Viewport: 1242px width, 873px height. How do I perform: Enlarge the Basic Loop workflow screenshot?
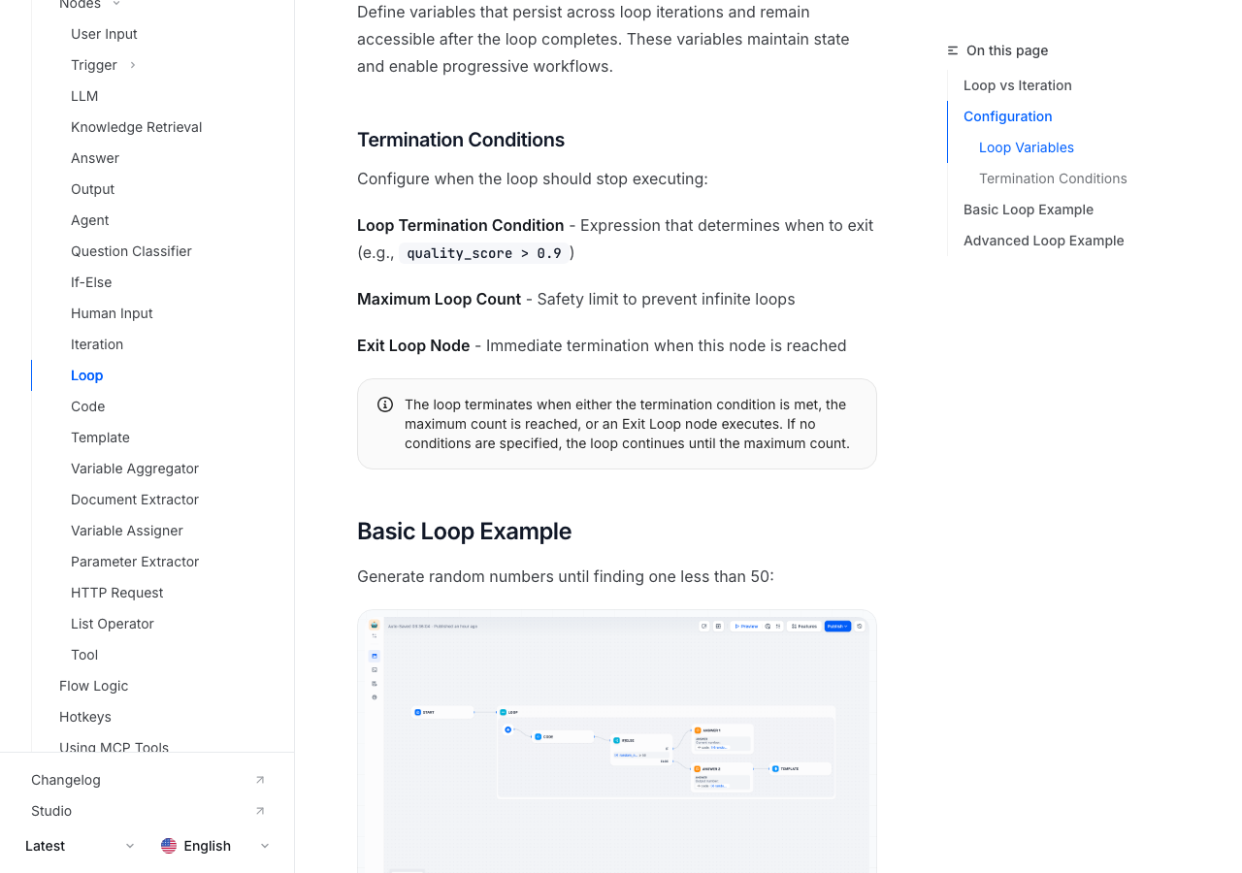pyautogui.click(x=616, y=742)
